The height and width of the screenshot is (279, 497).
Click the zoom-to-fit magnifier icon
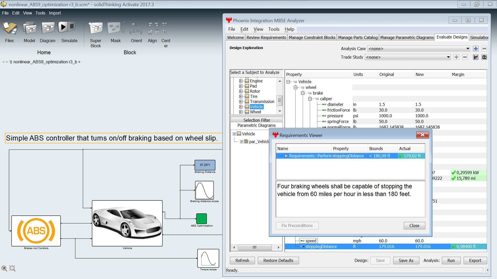click(12, 268)
